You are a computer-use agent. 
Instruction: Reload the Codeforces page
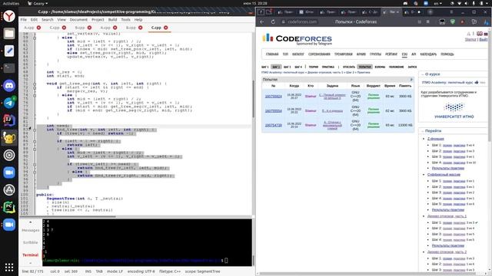click(x=273, y=21)
